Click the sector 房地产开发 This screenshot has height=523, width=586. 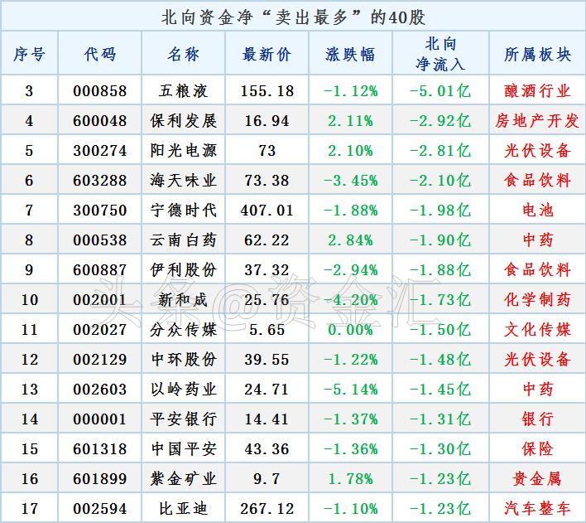(x=537, y=120)
